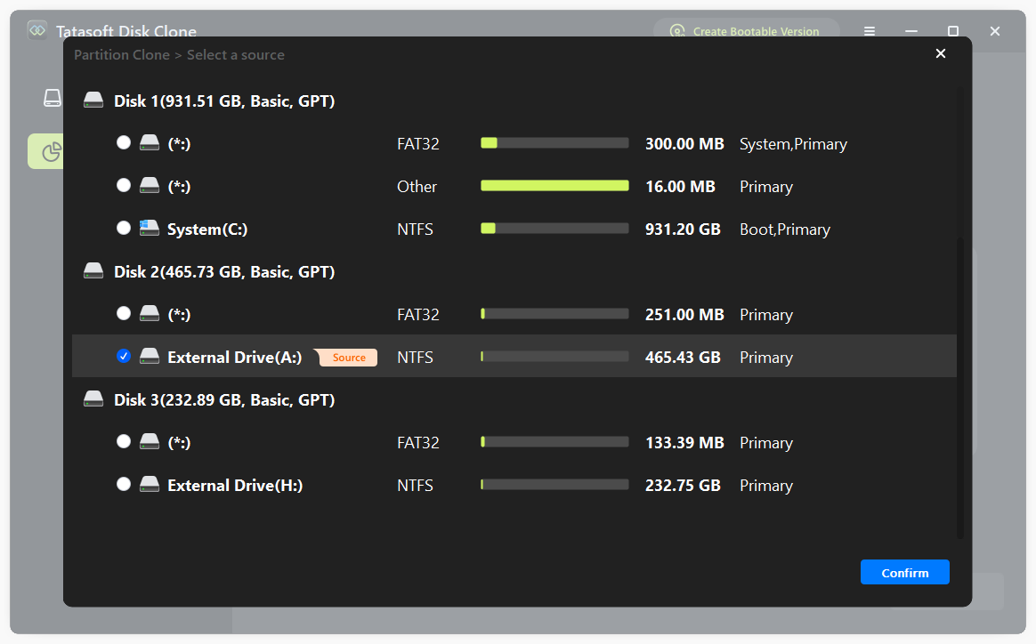Click the System,Primary 251.00 MB partition row
Image resolution: width=1036 pixels, height=644 pixels.
click(516, 314)
